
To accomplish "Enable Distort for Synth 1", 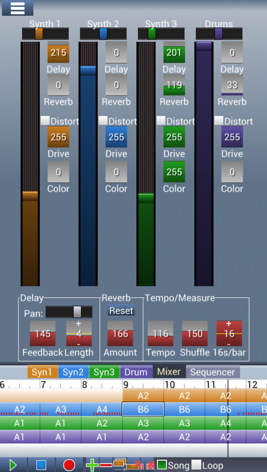I will coord(45,120).
